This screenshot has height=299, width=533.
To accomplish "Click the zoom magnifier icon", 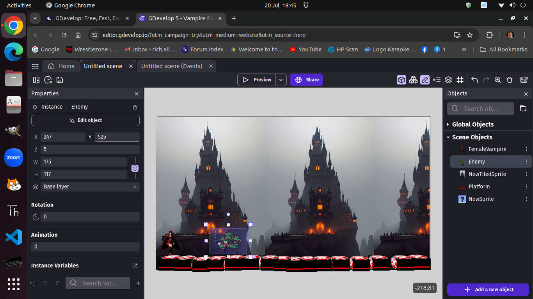I will [498, 80].
